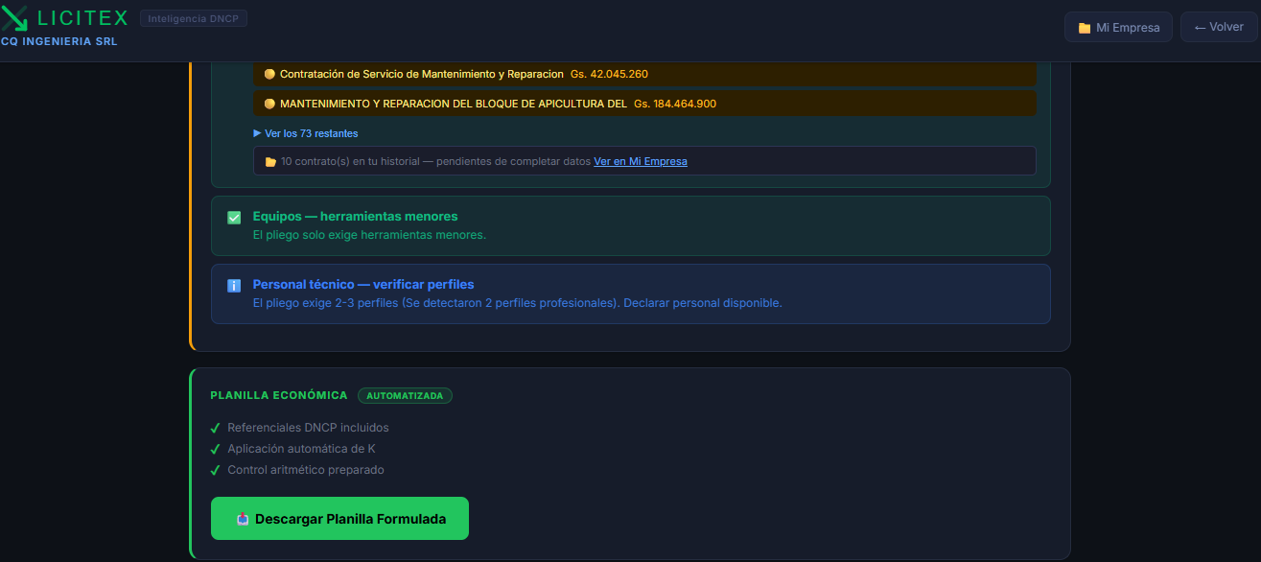Click the LICITEX brand text
Screen dimensions: 1261x562
pos(82,18)
